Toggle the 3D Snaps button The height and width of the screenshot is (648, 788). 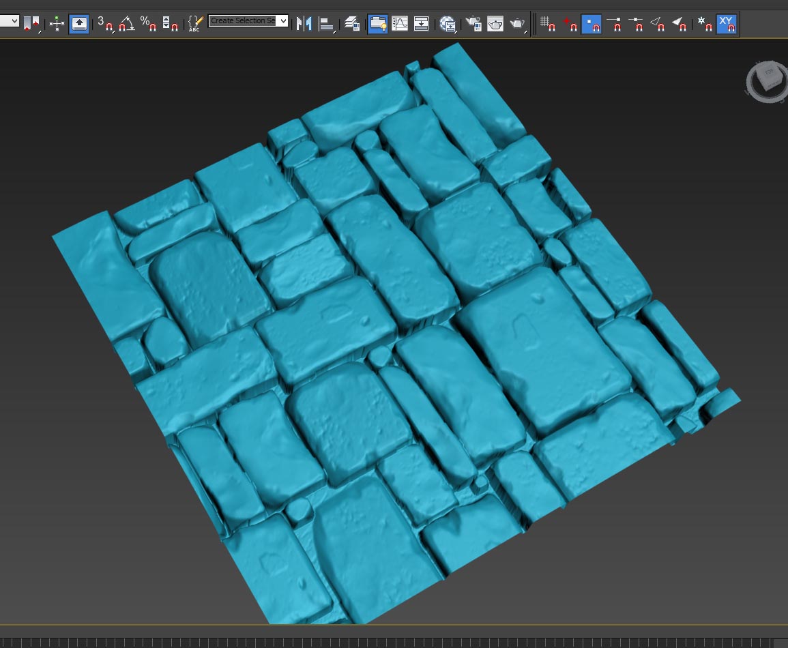pos(106,24)
